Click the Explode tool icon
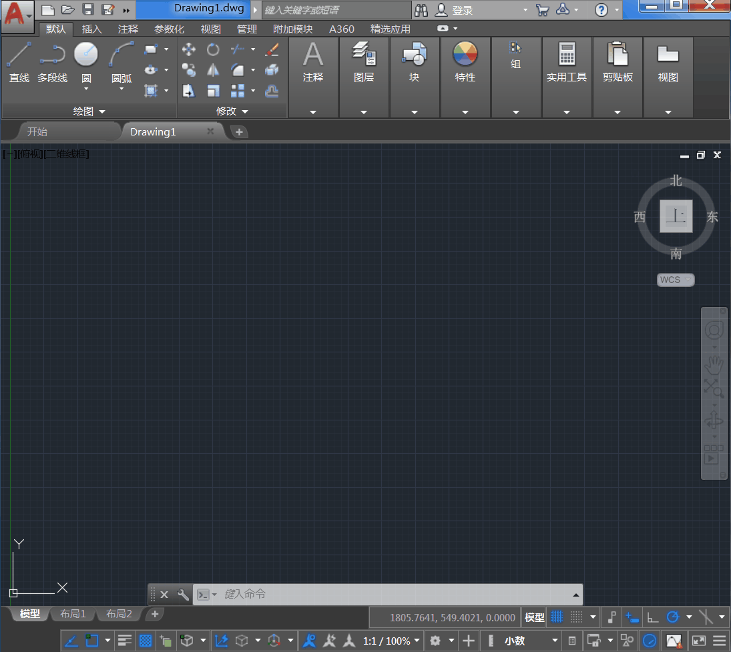 (x=272, y=70)
